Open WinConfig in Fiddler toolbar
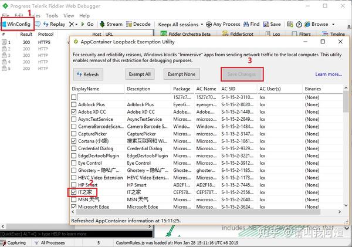Viewport: 352px width, 247px height. (x=18, y=24)
